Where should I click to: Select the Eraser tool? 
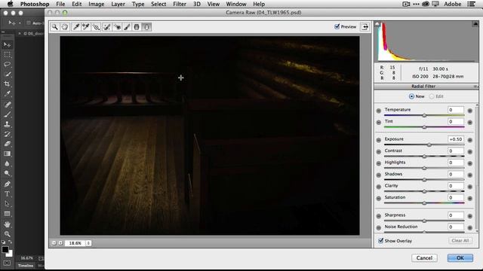click(7, 144)
